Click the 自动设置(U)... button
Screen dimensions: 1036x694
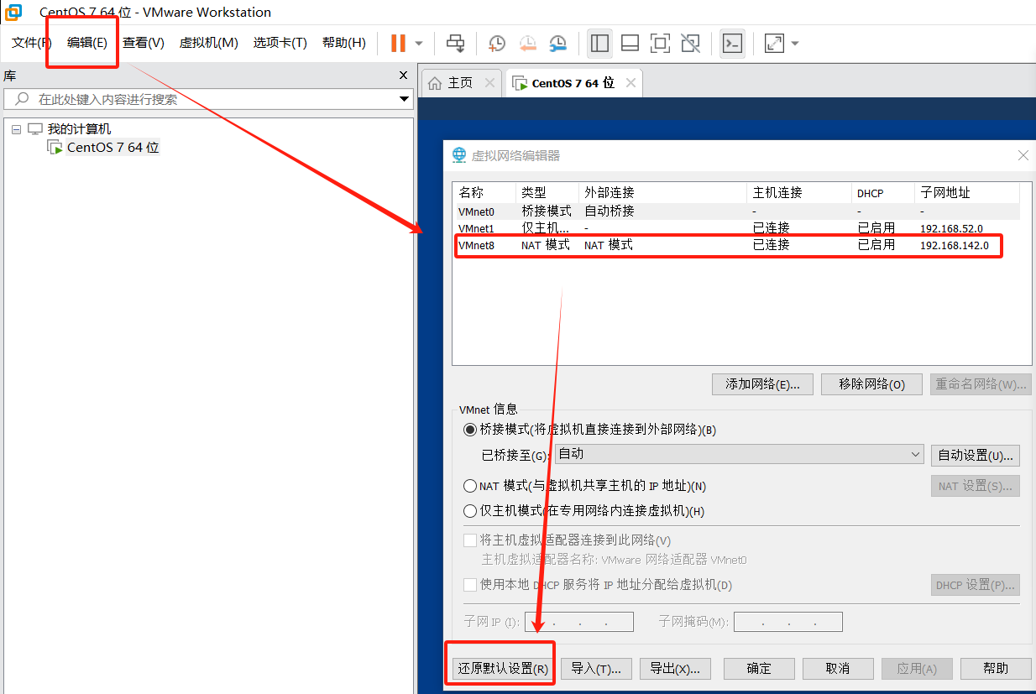tap(976, 456)
